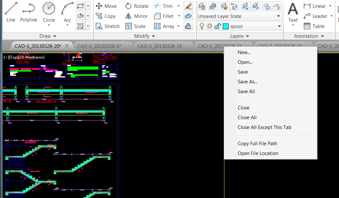Toggle spool layer on/off lightbulb
Screen dimensions: 339x198
202,26
